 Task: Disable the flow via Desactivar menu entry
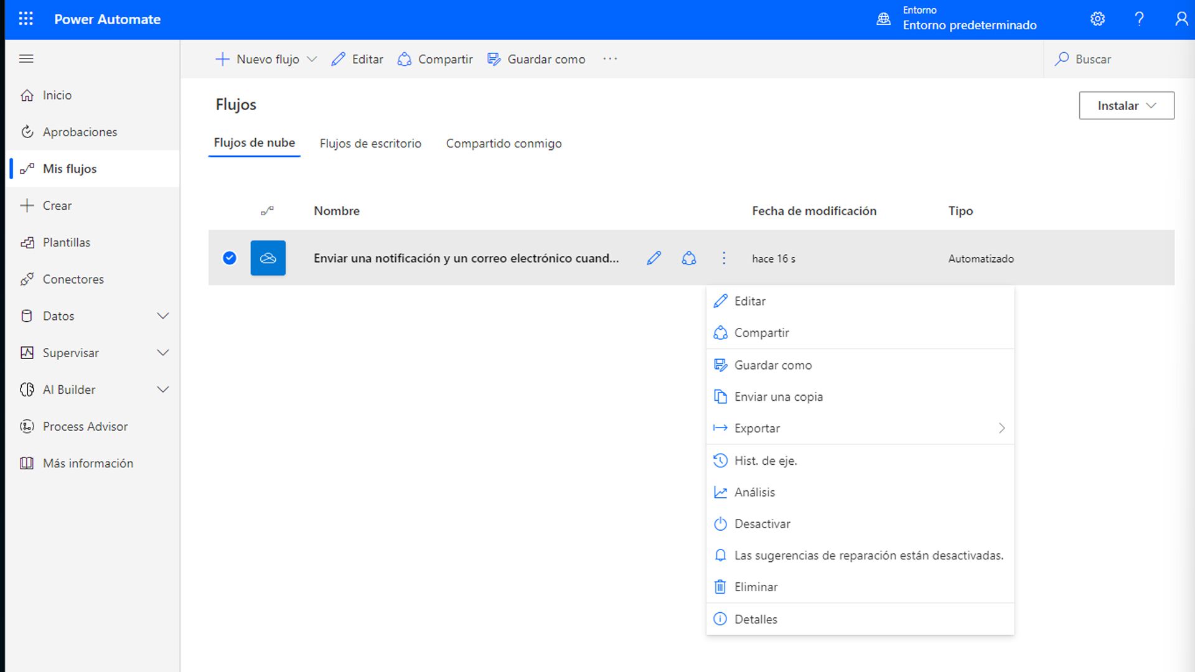[x=762, y=523]
